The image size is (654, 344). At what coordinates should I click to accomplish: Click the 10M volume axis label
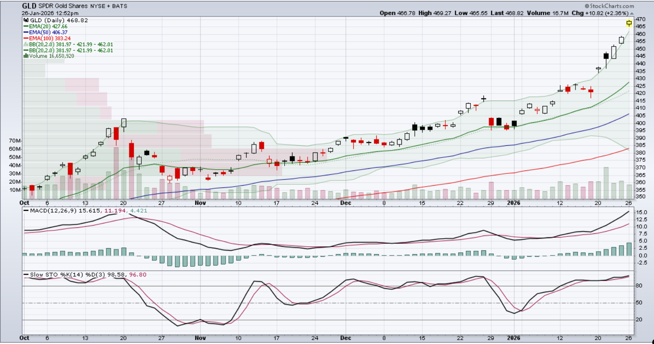tap(15, 190)
